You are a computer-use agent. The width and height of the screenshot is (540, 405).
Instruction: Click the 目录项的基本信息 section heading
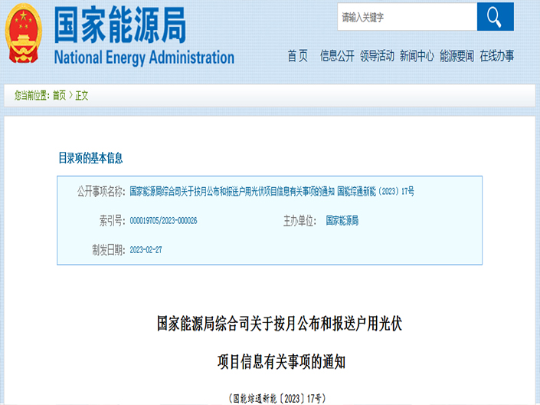pos(90,159)
